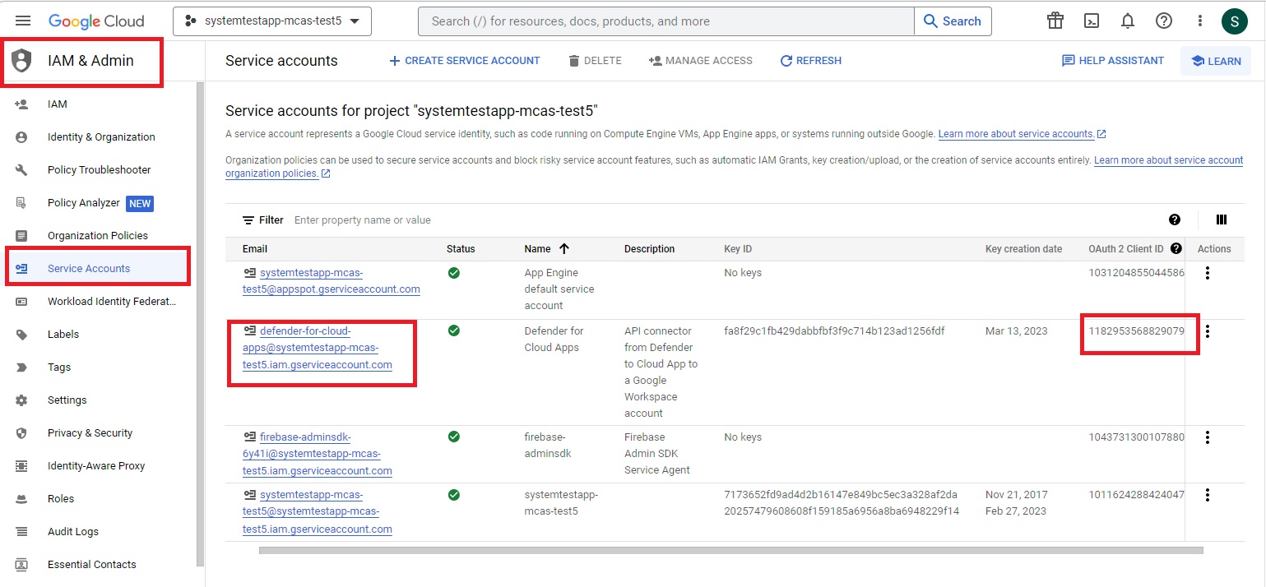Click the Refresh button
The image size is (1266, 587).
click(810, 61)
